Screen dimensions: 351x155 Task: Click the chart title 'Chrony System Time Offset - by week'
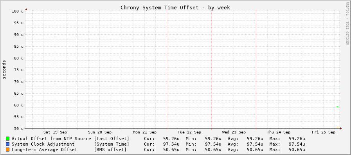click(x=175, y=7)
